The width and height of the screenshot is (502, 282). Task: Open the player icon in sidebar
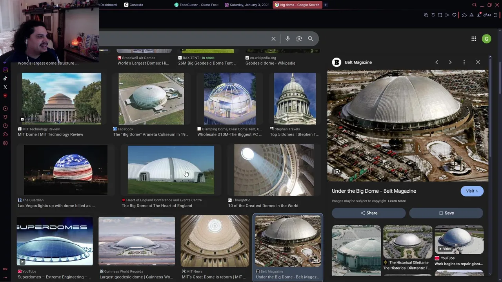tap(5, 108)
